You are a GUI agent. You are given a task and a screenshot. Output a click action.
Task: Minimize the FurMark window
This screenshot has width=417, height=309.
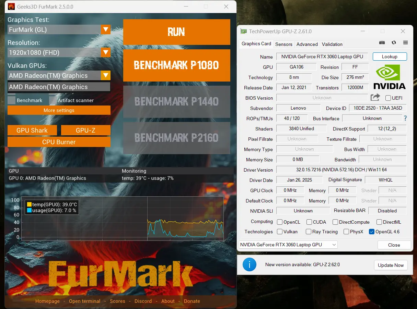coord(186,7)
